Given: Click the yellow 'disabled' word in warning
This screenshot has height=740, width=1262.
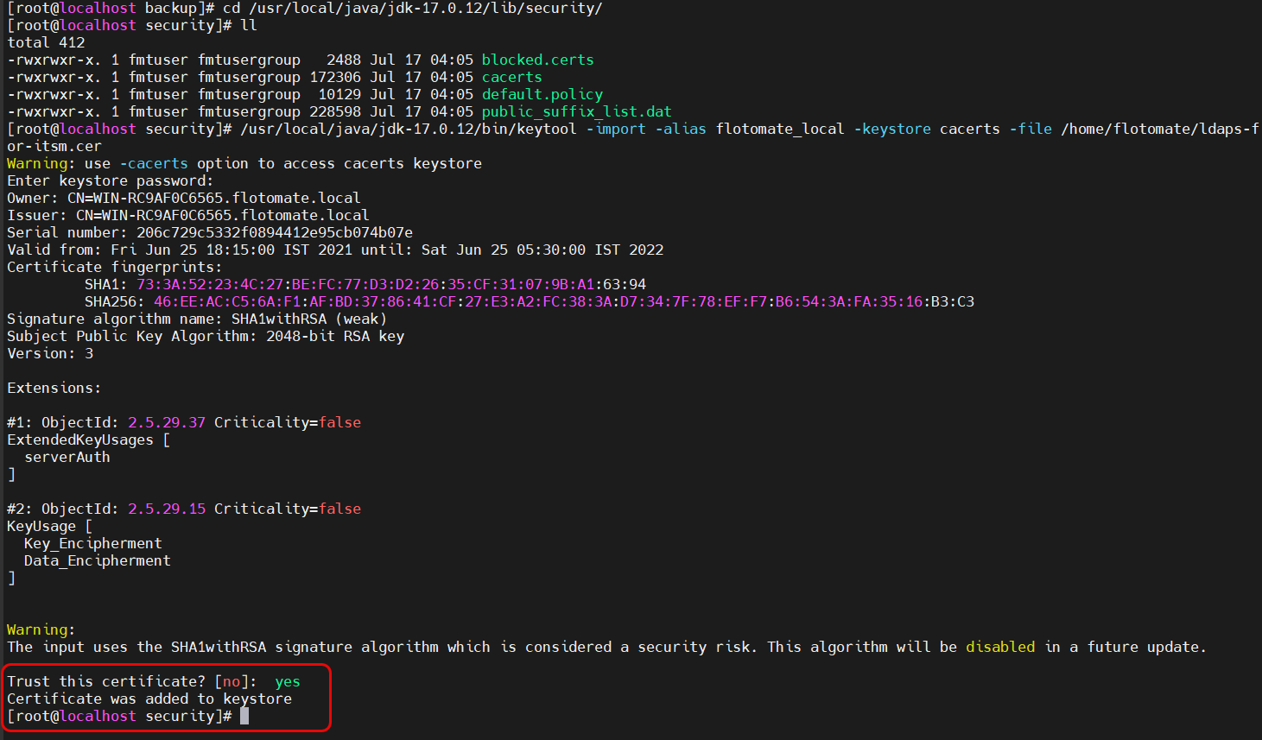Looking at the screenshot, I should [999, 647].
